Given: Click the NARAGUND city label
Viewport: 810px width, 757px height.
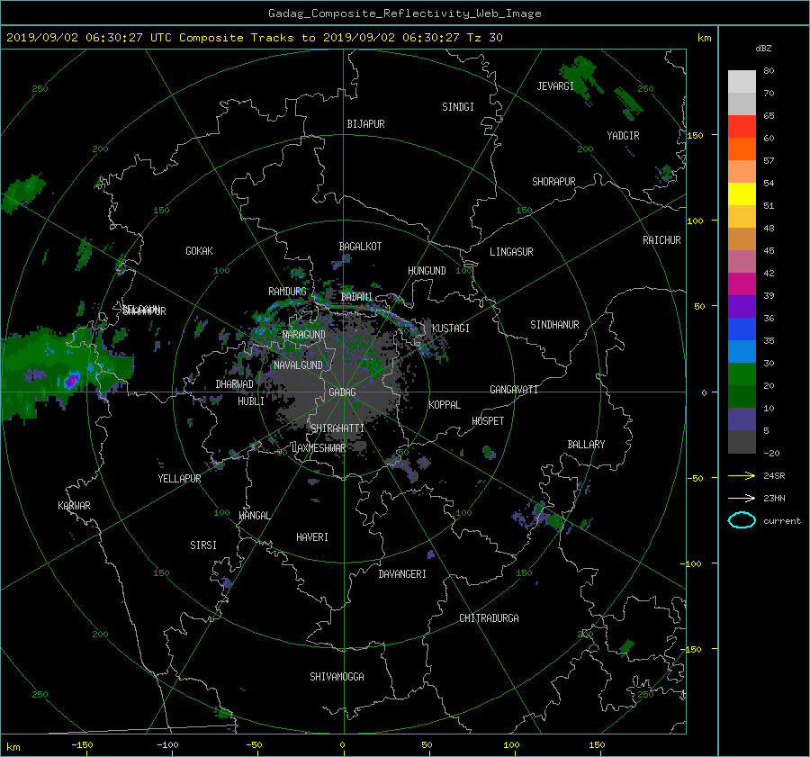Looking at the screenshot, I should [304, 335].
